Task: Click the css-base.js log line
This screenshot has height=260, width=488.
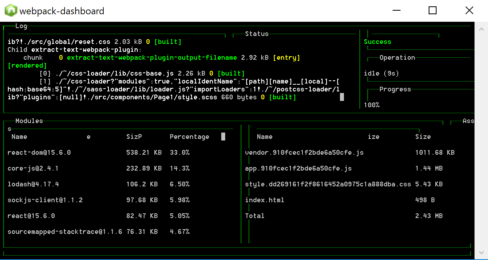Action: [142, 74]
